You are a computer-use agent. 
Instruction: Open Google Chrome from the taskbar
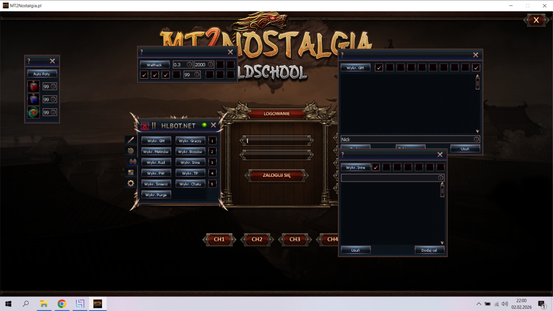pyautogui.click(x=62, y=304)
